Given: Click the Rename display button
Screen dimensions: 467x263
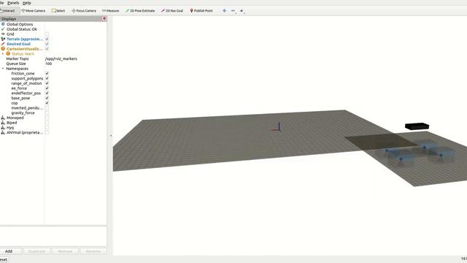Looking at the screenshot, I should [93, 251].
